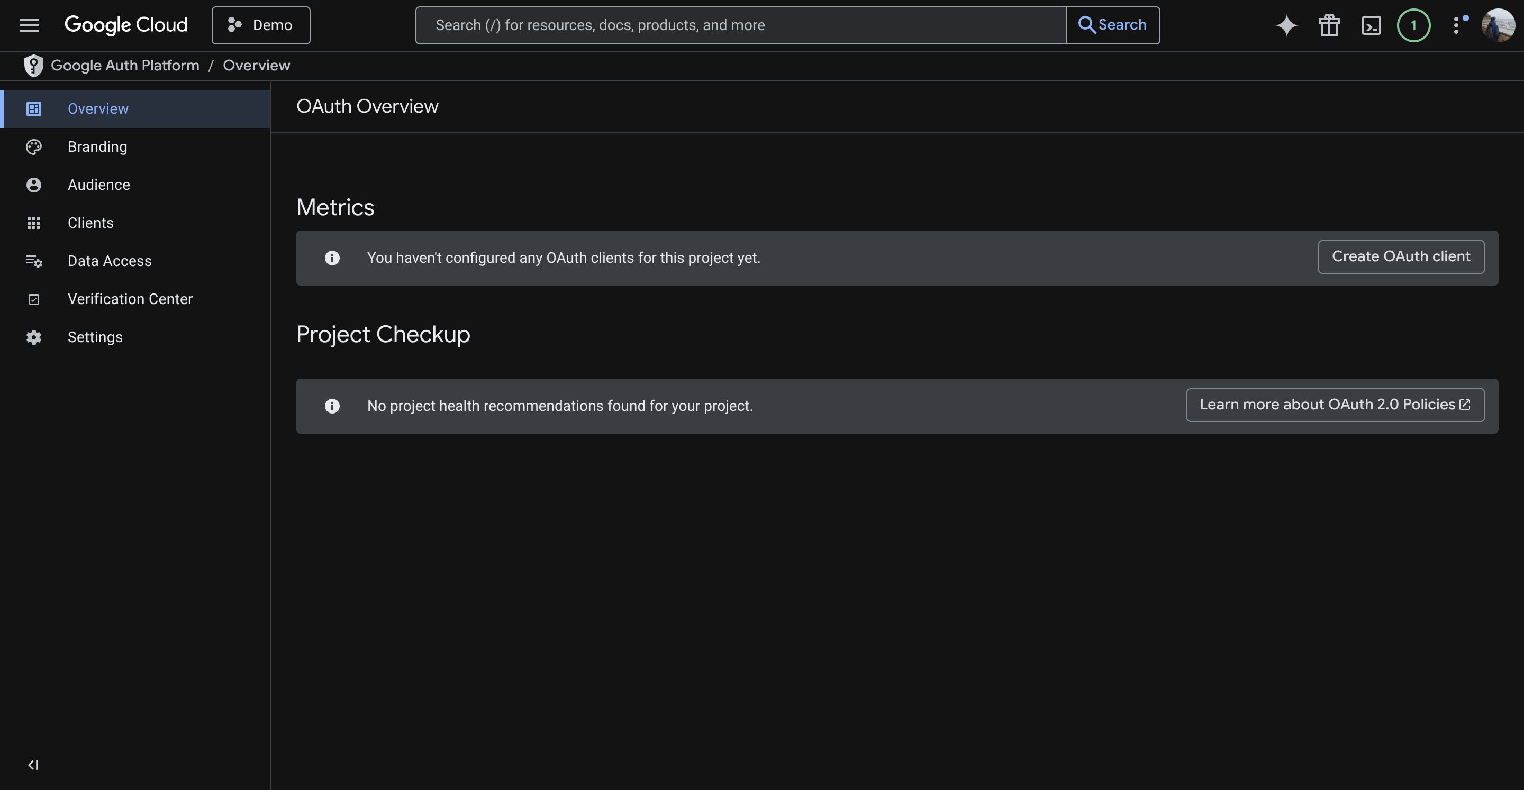Collapse the left sidebar
Screen dimensions: 1524x790
coord(33,764)
